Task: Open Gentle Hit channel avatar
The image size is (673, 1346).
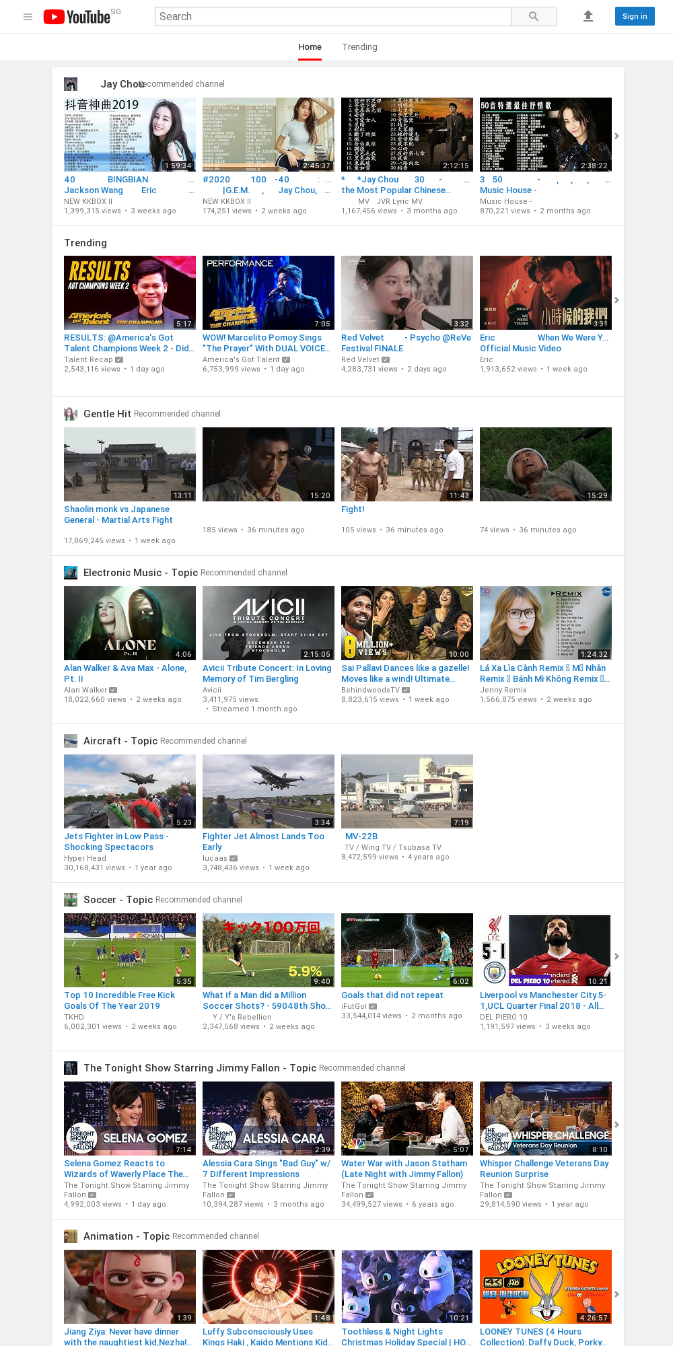Action: click(x=71, y=414)
